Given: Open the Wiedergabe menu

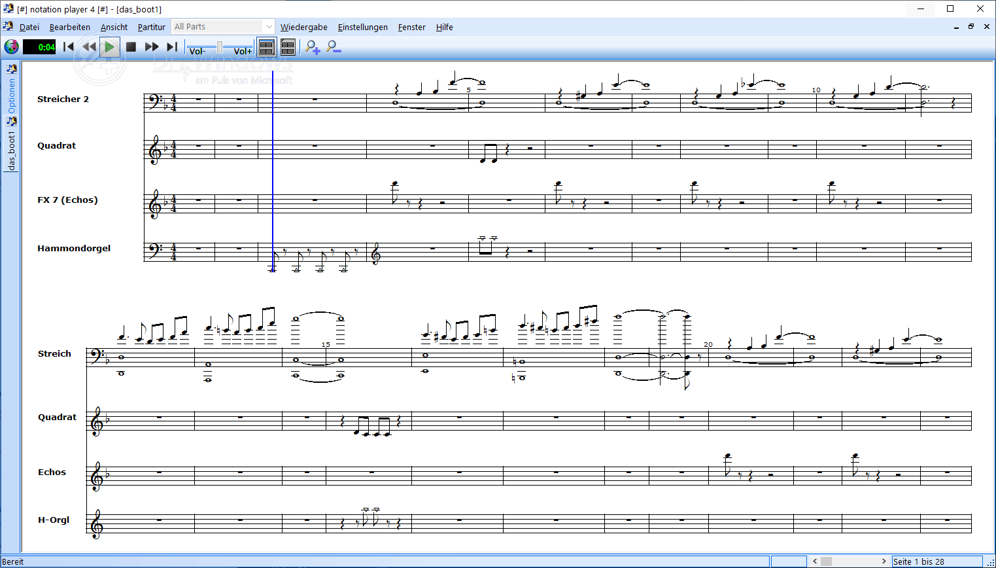Looking at the screenshot, I should pos(303,27).
